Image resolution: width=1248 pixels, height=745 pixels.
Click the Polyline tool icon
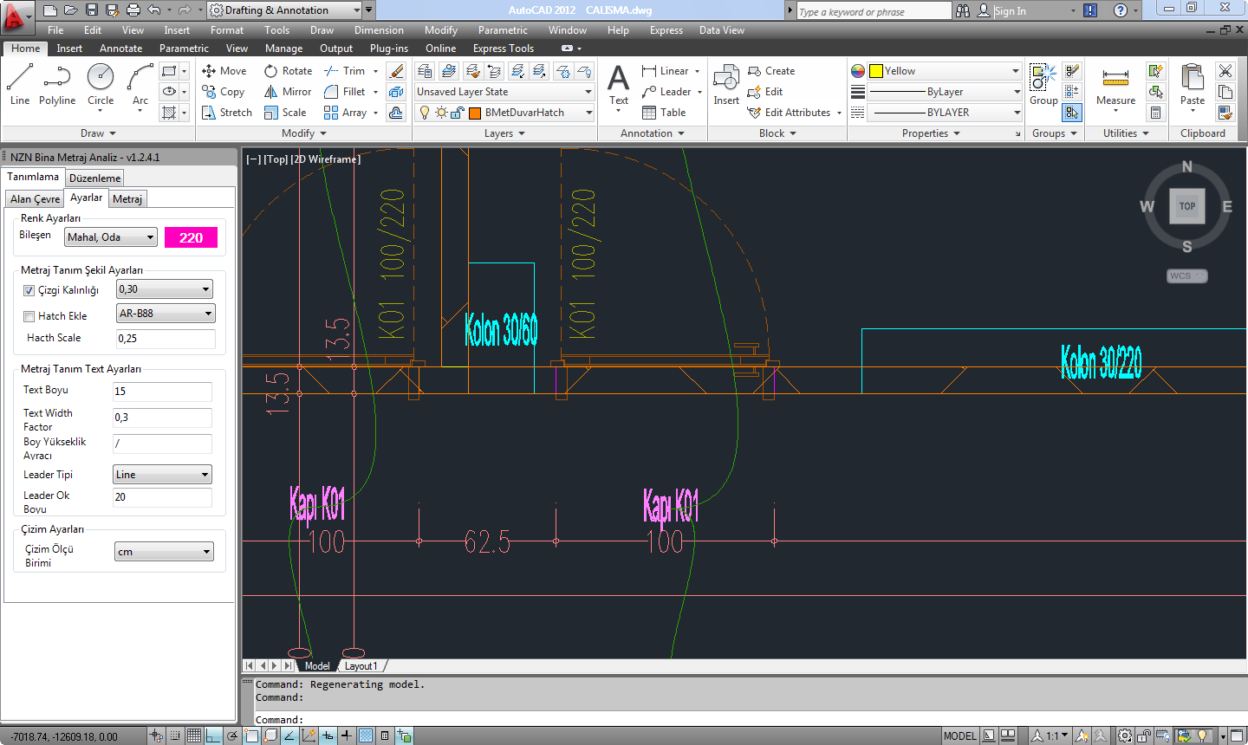tap(57, 85)
